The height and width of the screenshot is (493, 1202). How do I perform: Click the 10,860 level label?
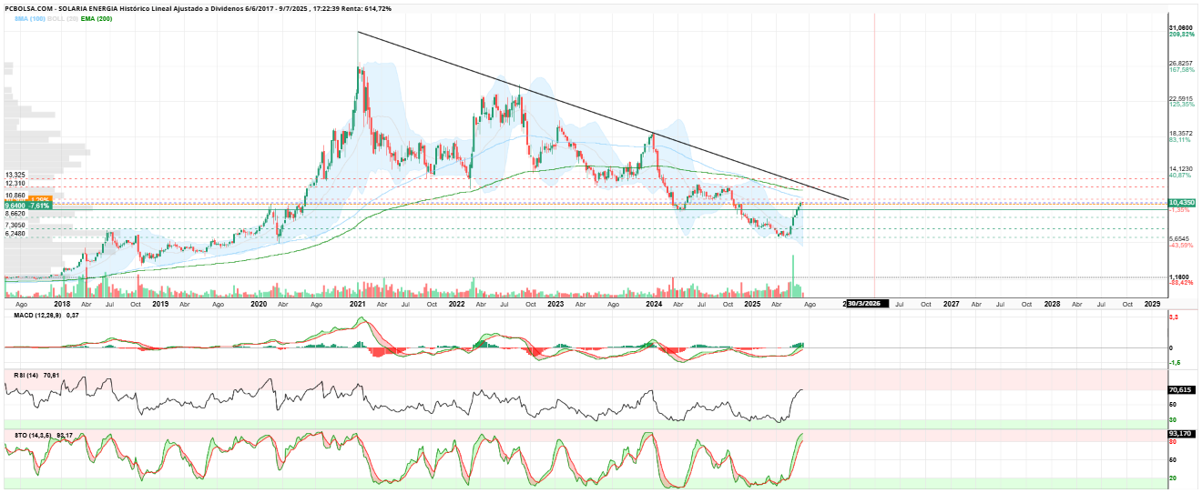[15, 196]
